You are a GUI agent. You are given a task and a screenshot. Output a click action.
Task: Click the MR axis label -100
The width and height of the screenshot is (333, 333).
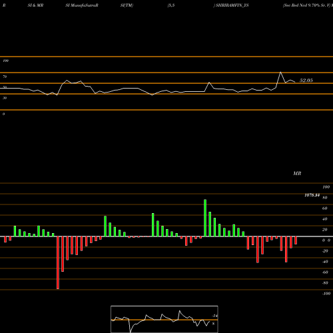tap(326, 294)
